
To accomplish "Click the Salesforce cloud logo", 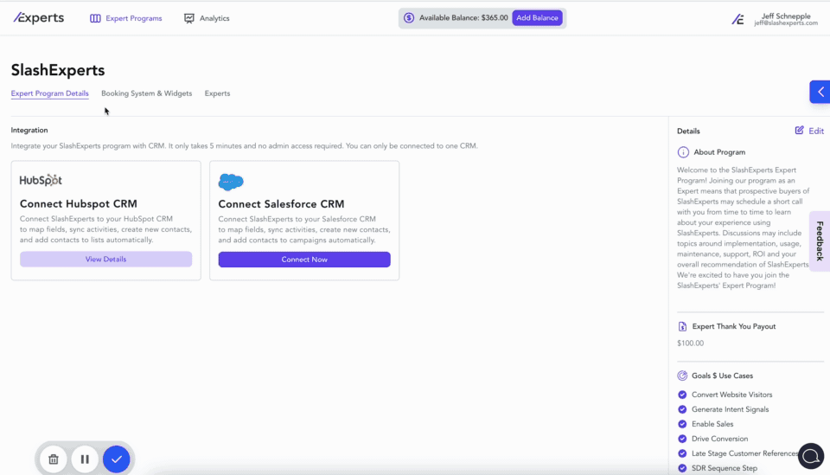I will pyautogui.click(x=231, y=182).
